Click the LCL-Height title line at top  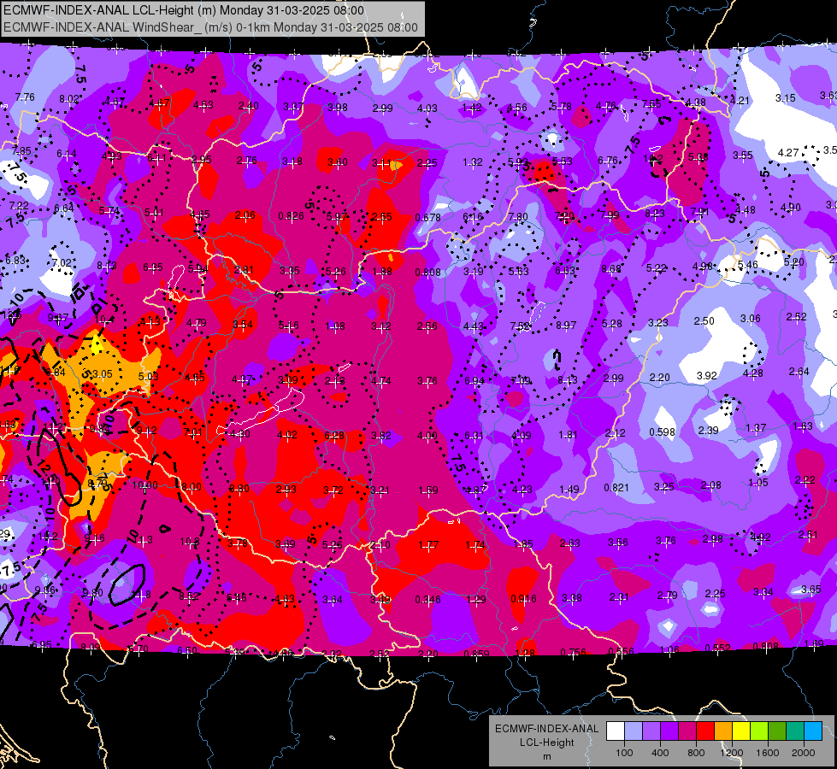pos(184,10)
